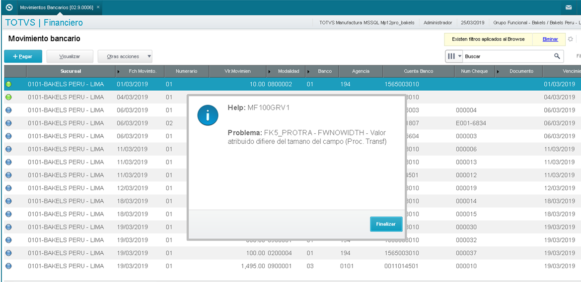Viewport: 581px width, 282px height.
Task: Click the Num Cheque column header
Action: (x=475, y=71)
